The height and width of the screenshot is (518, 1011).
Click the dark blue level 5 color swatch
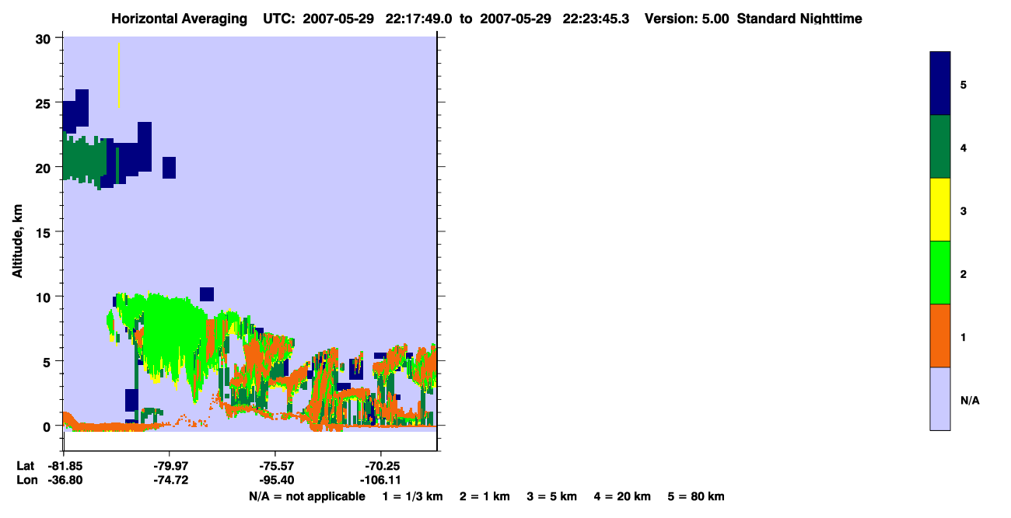click(940, 84)
